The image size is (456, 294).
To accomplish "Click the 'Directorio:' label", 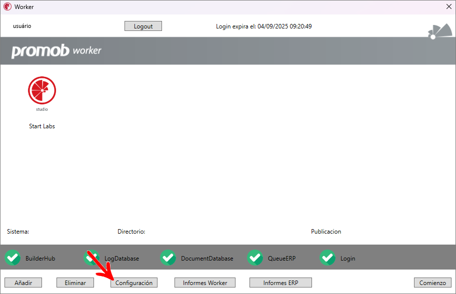I will coord(131,232).
